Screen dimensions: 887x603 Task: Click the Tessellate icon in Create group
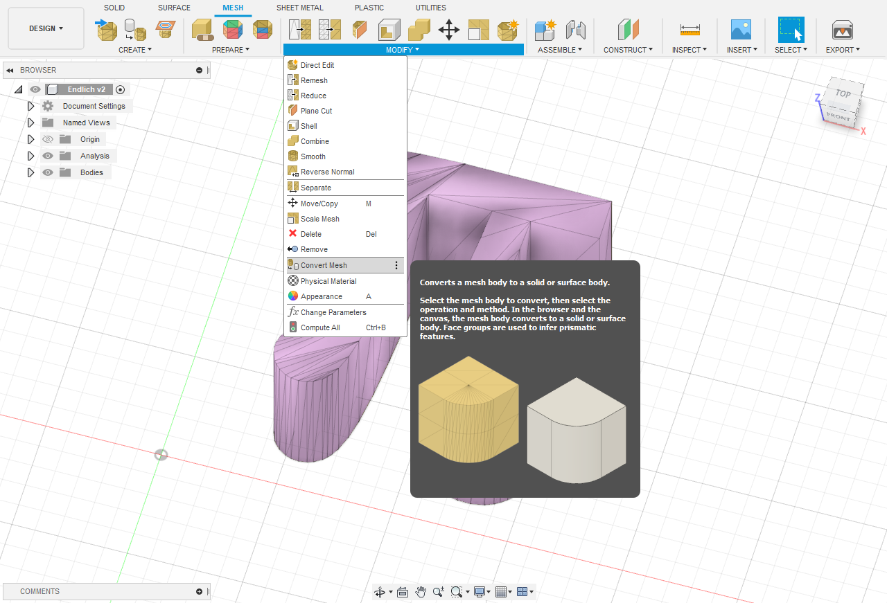pos(135,30)
